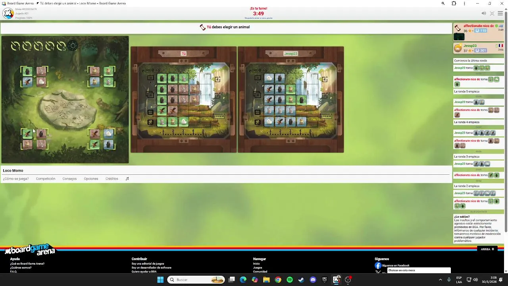
Task: Click the ARRIBA back-to-top button
Action: pos(487,249)
